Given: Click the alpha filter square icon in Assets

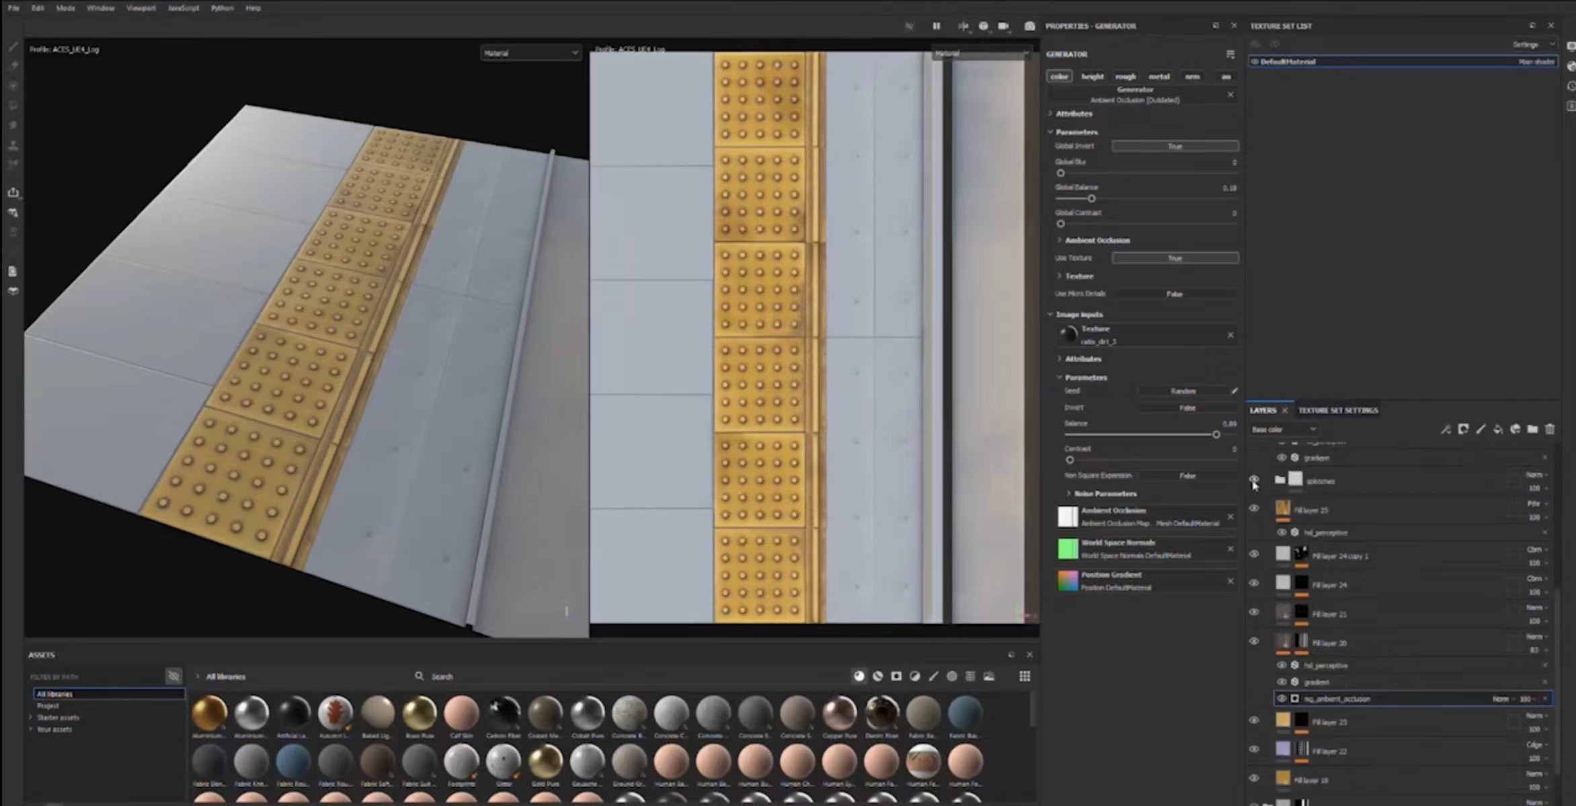Looking at the screenshot, I should point(896,676).
